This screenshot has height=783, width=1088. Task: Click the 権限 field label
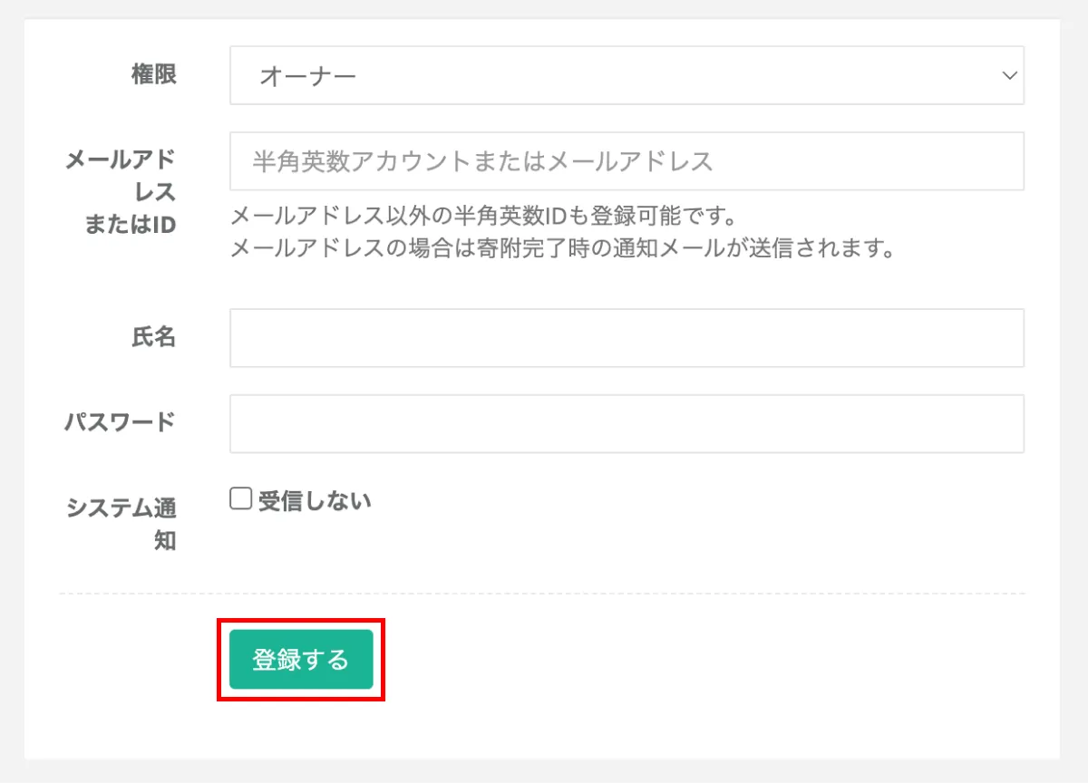pyautogui.click(x=154, y=74)
